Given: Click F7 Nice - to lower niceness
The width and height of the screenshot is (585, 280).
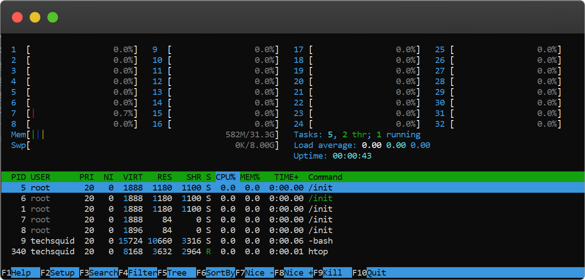Looking at the screenshot, I should pos(255,273).
